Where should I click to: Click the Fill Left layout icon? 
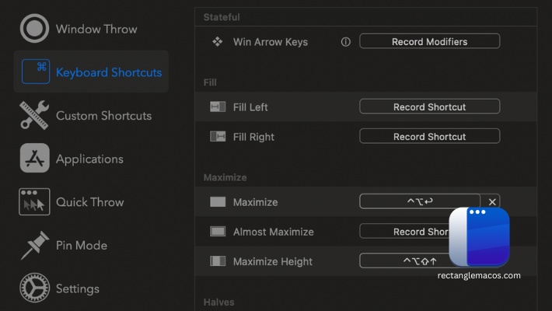[218, 107]
